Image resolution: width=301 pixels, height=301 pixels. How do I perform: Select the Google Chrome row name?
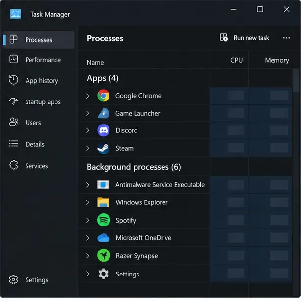(x=138, y=96)
